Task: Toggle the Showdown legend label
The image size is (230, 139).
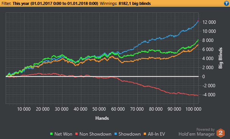Action: (x=129, y=134)
